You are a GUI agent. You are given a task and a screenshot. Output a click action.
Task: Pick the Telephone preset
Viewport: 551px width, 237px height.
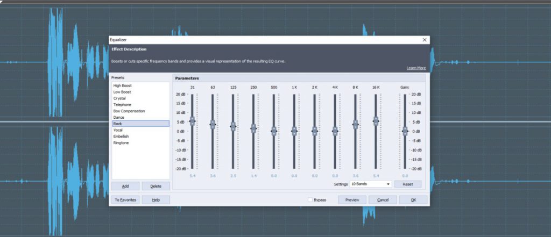point(122,105)
